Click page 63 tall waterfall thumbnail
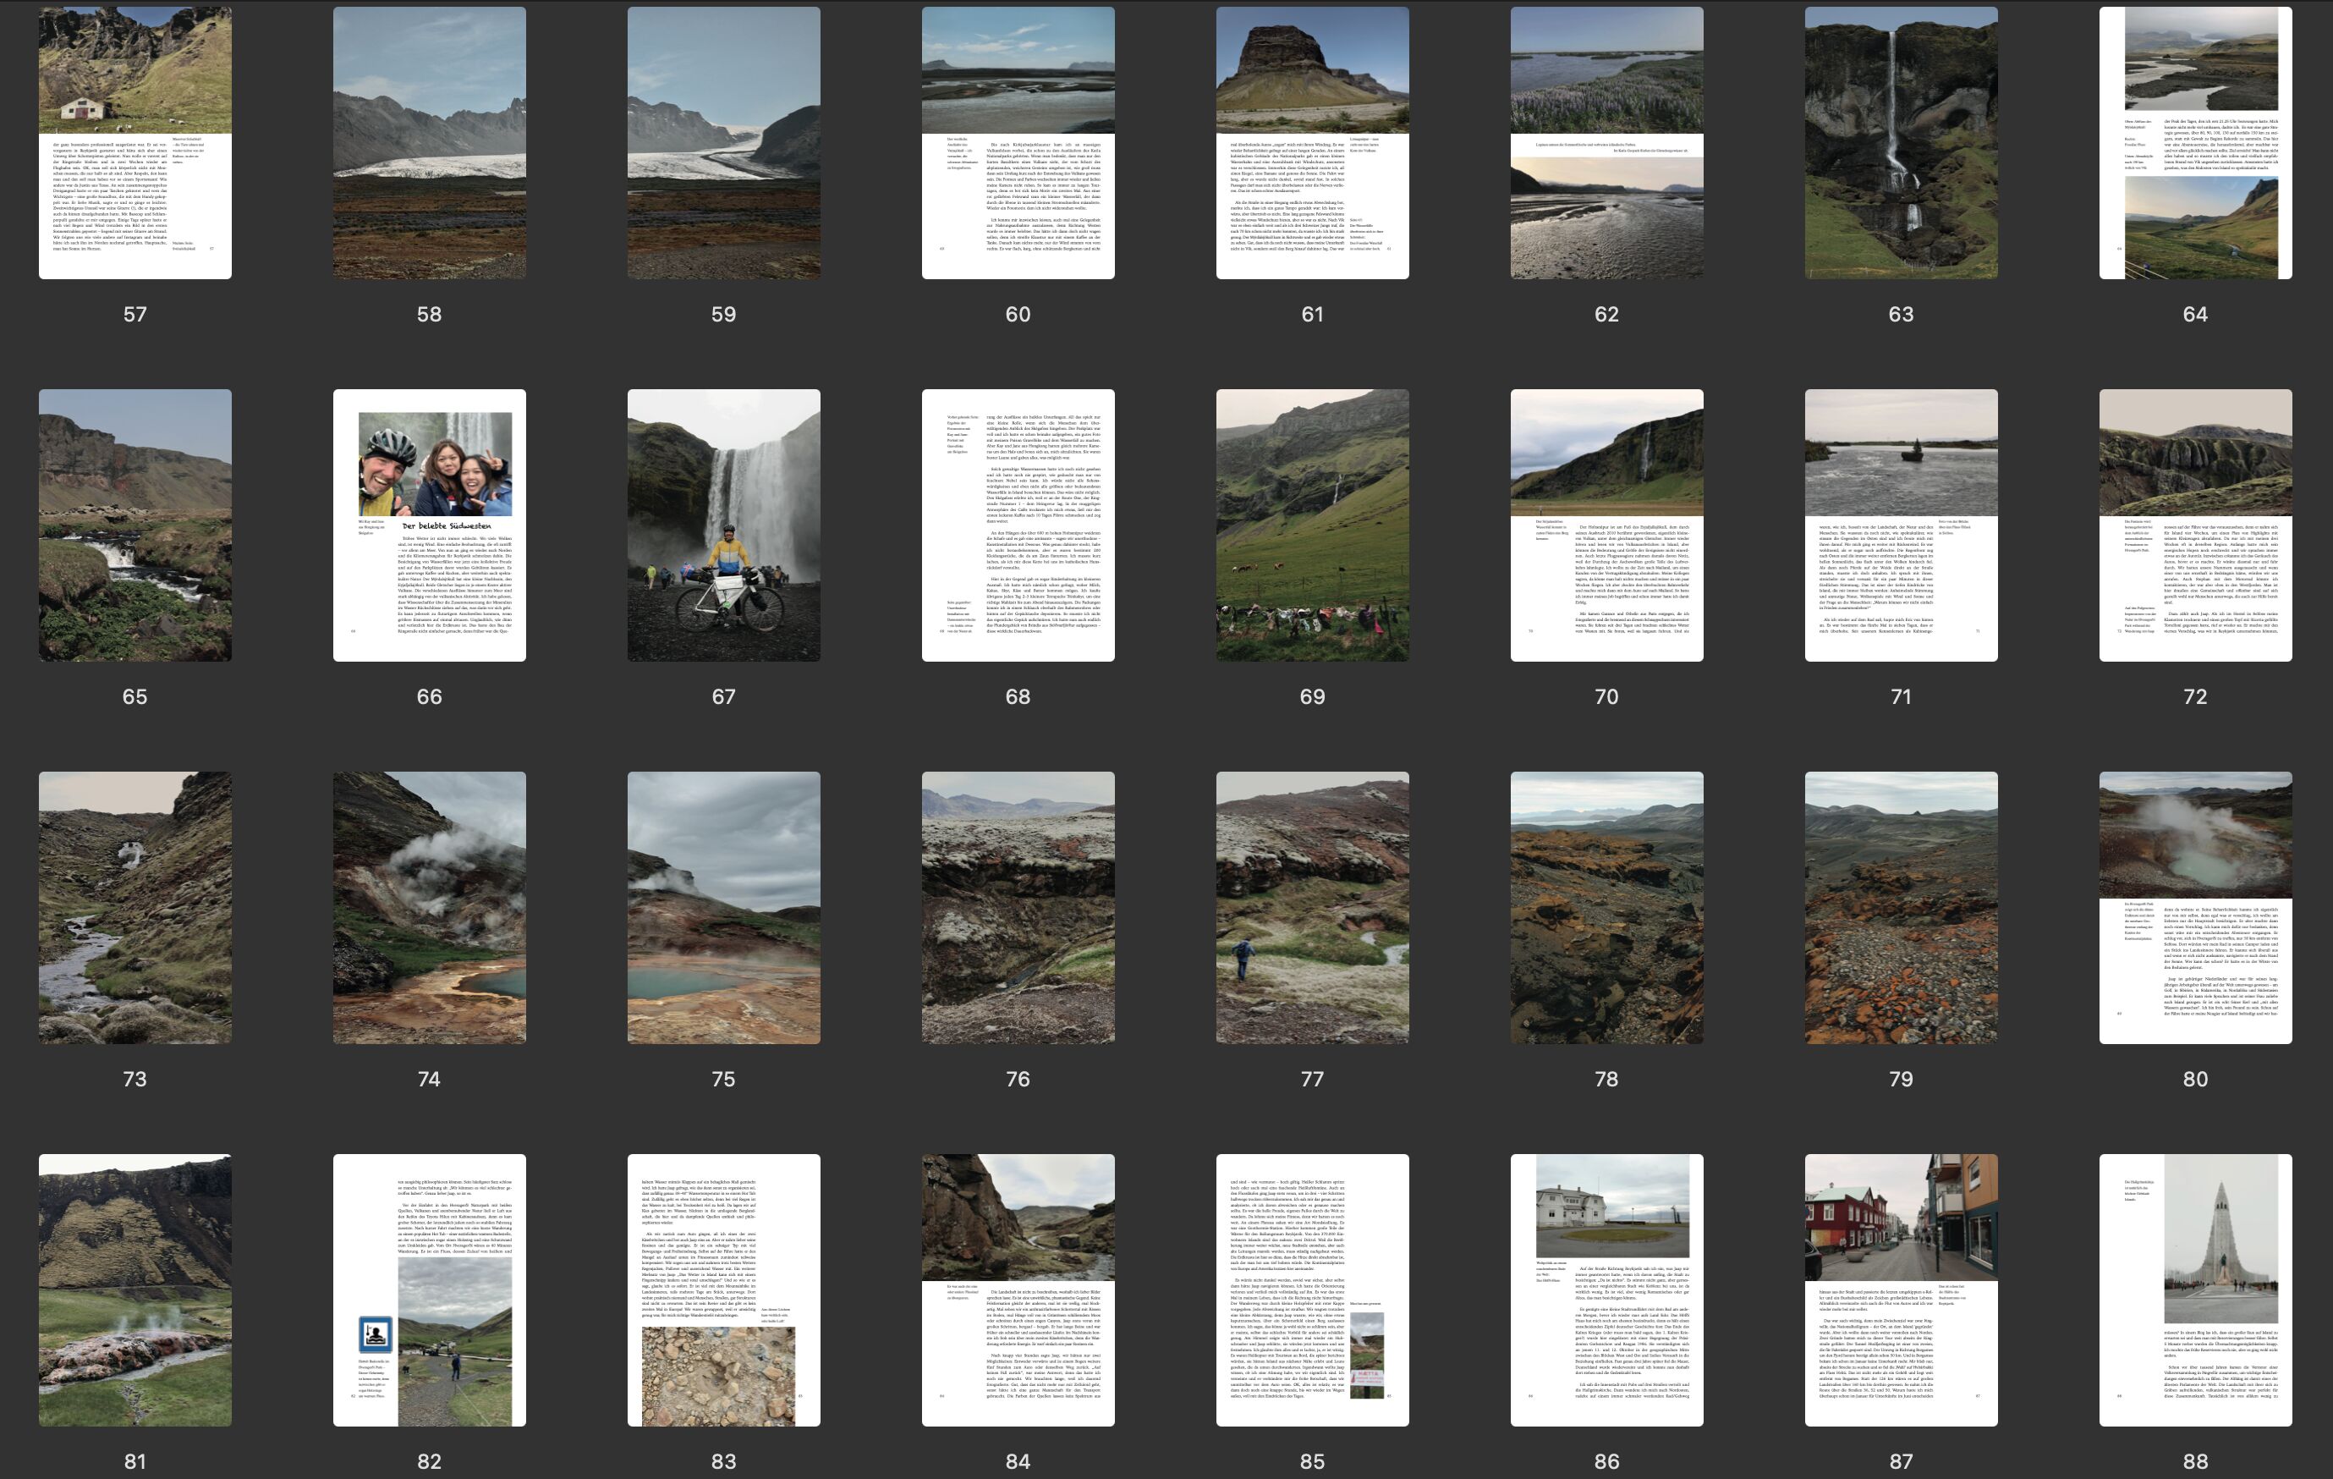This screenshot has height=1479, width=2333. coord(1901,142)
